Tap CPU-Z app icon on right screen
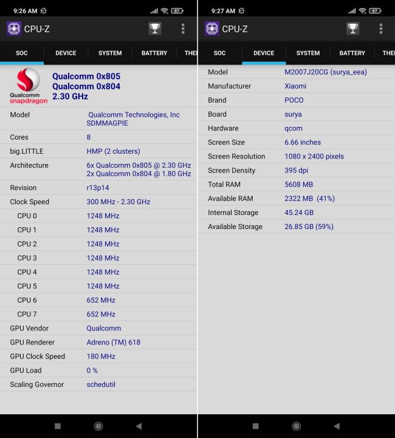This screenshot has height=438, width=395. click(211, 29)
